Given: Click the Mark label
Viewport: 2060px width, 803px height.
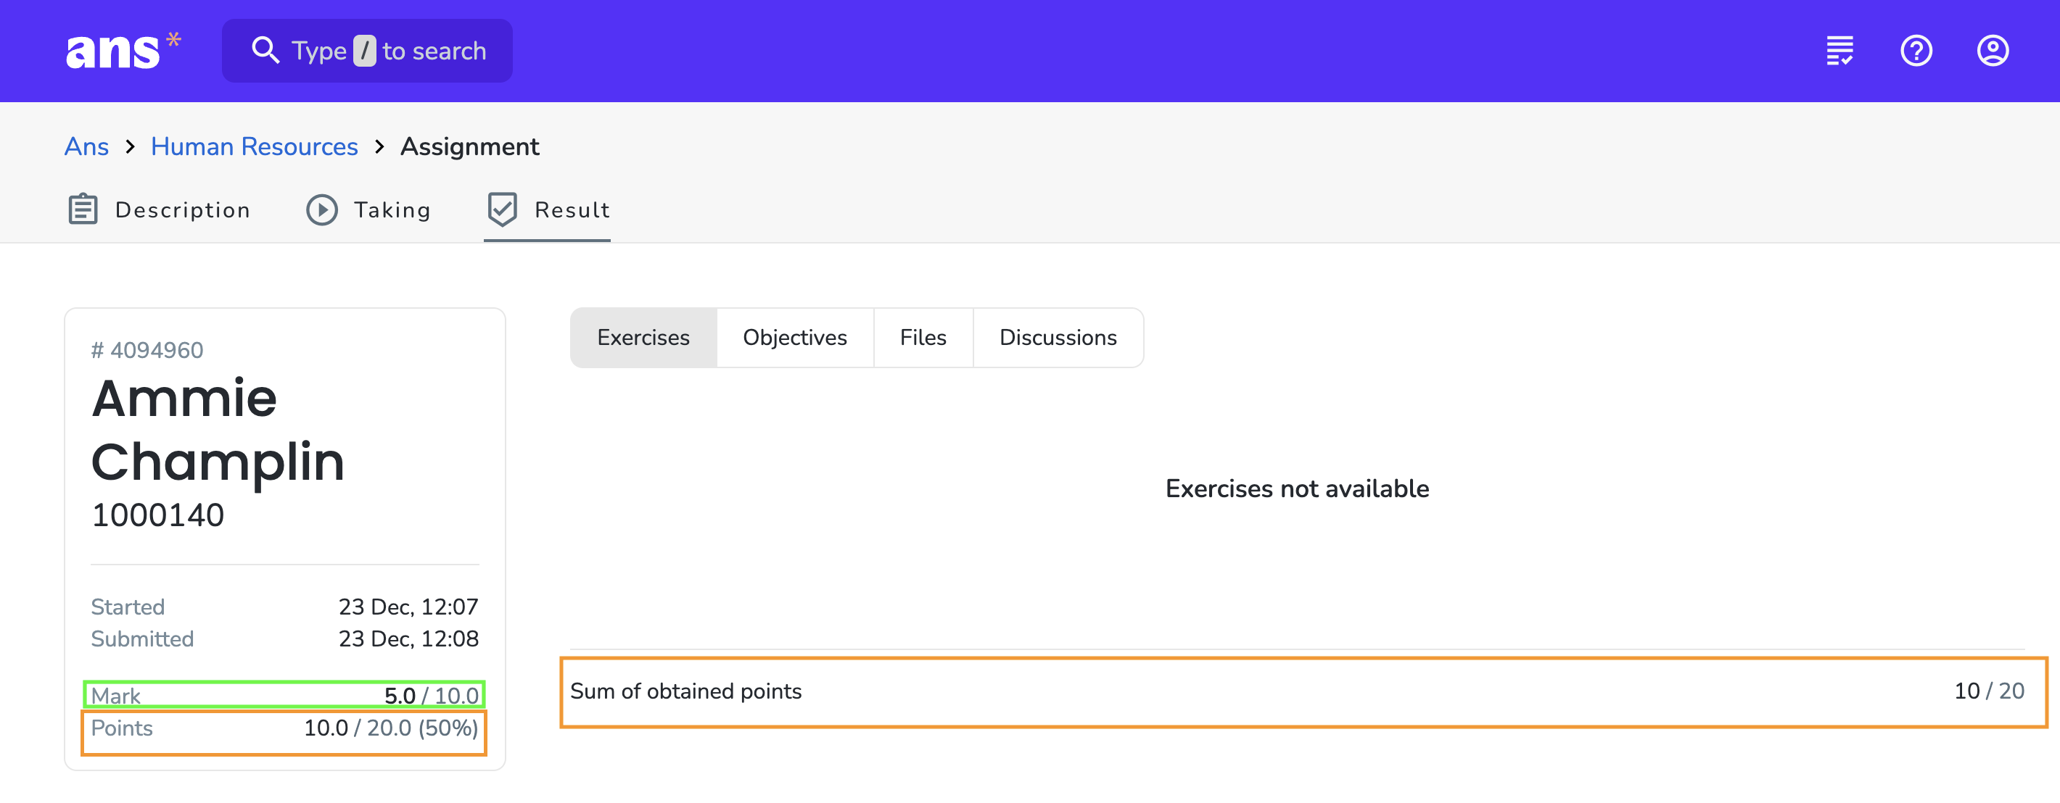Looking at the screenshot, I should click(115, 695).
